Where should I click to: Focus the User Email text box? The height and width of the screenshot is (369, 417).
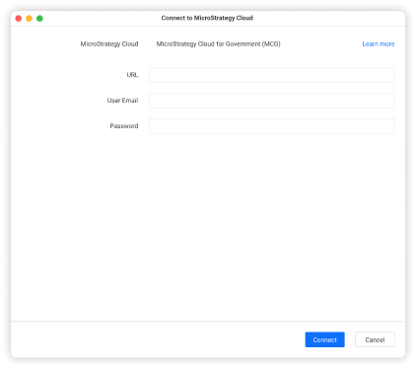coord(271,101)
